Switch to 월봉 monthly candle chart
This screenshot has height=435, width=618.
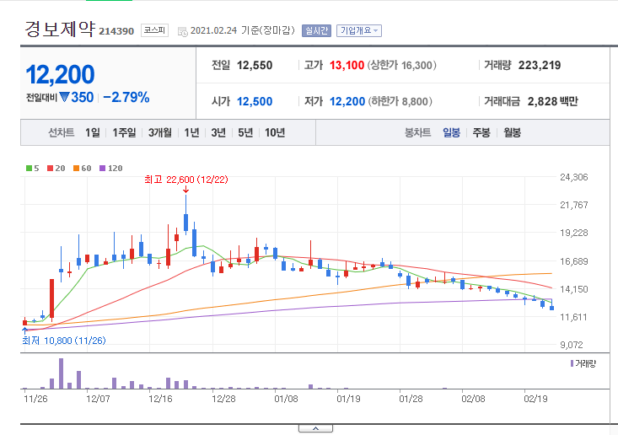[512, 133]
